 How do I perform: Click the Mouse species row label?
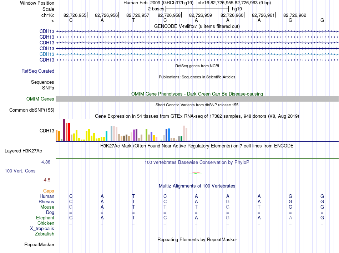coord(47,207)
